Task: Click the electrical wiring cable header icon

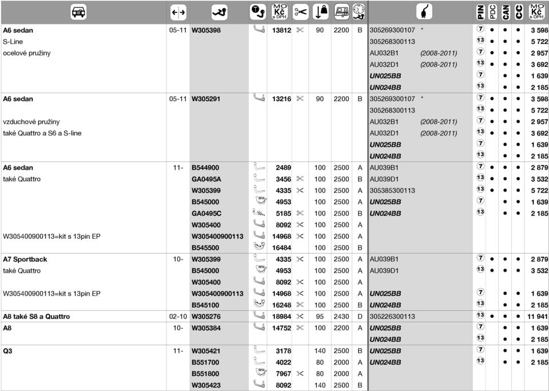Action: (x=424, y=12)
